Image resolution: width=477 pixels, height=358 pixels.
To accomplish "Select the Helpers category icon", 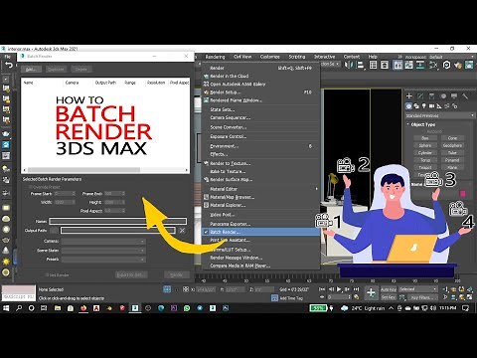I will pyautogui.click(x=439, y=106).
